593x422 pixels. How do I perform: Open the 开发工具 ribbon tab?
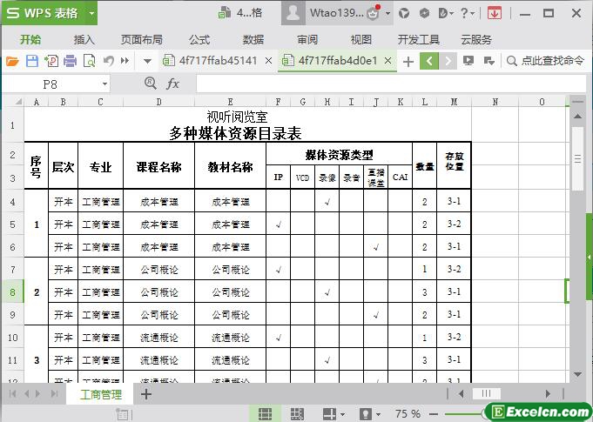tap(419, 39)
